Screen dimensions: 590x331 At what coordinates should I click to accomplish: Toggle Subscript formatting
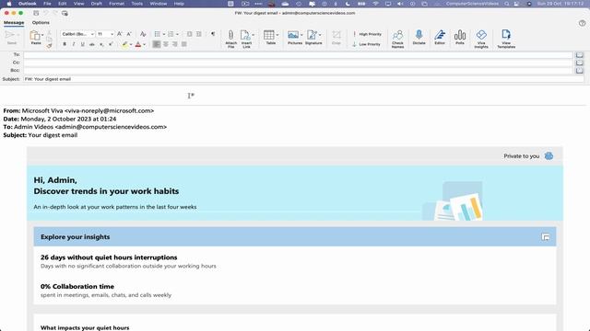point(101,44)
